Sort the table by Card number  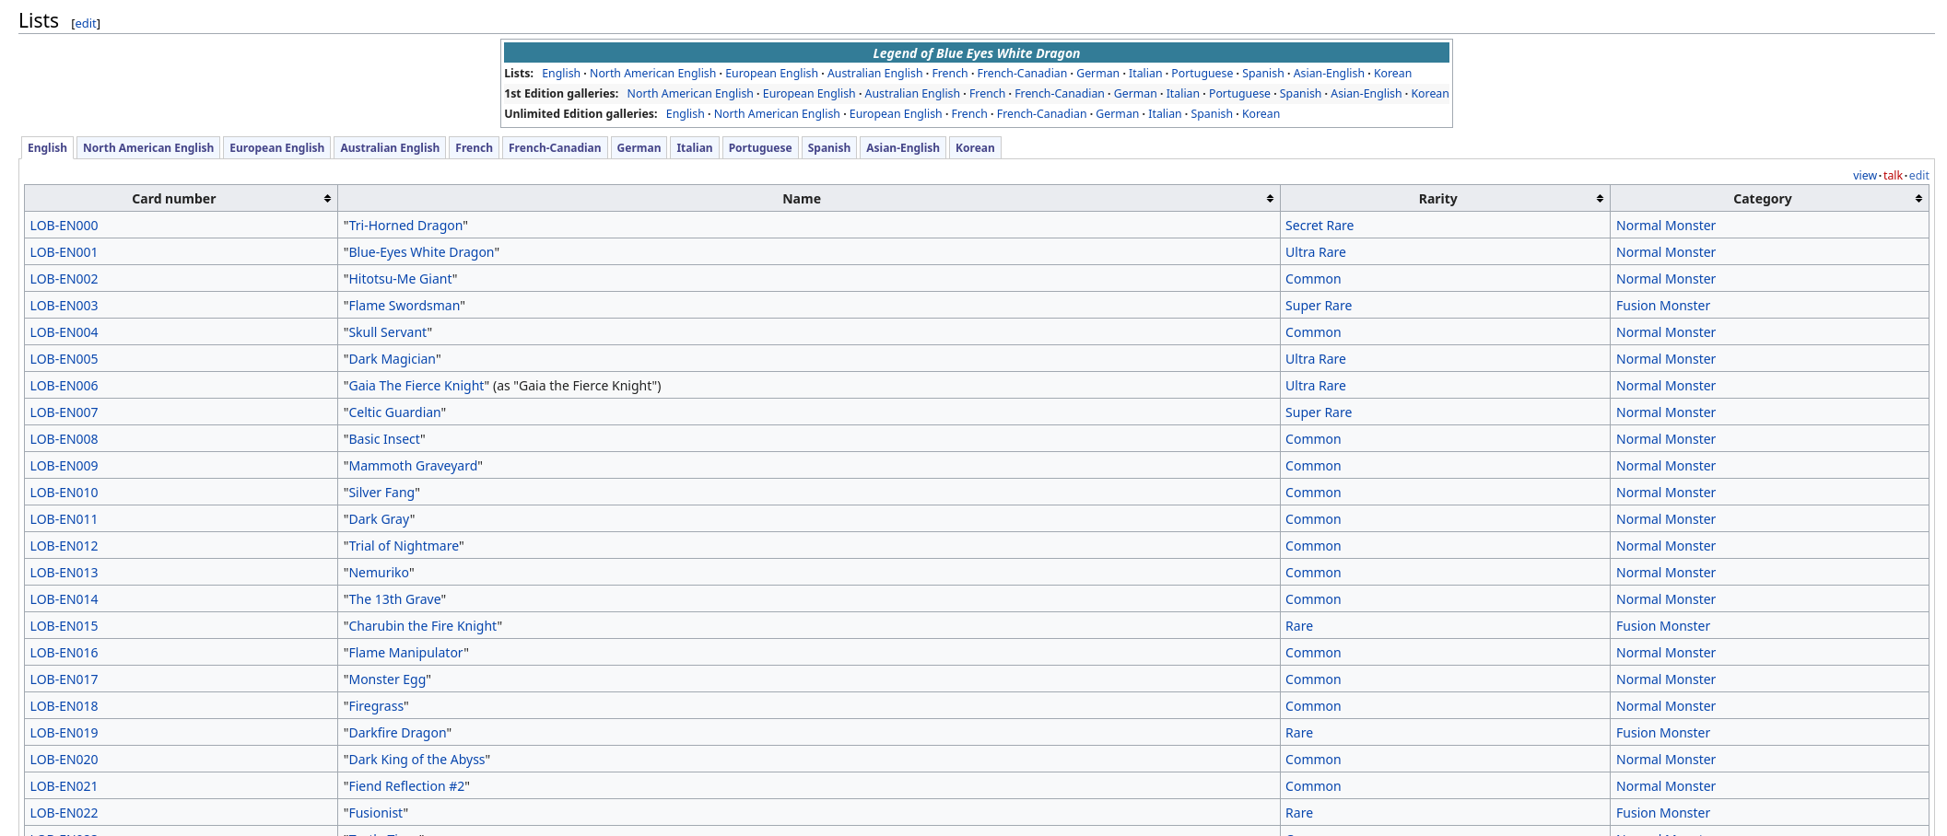tap(327, 198)
